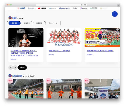Image resolution: width=125 pixels, height=106 pixels.
Task: Open the green cross sponsor logo
Action: pos(93,8)
